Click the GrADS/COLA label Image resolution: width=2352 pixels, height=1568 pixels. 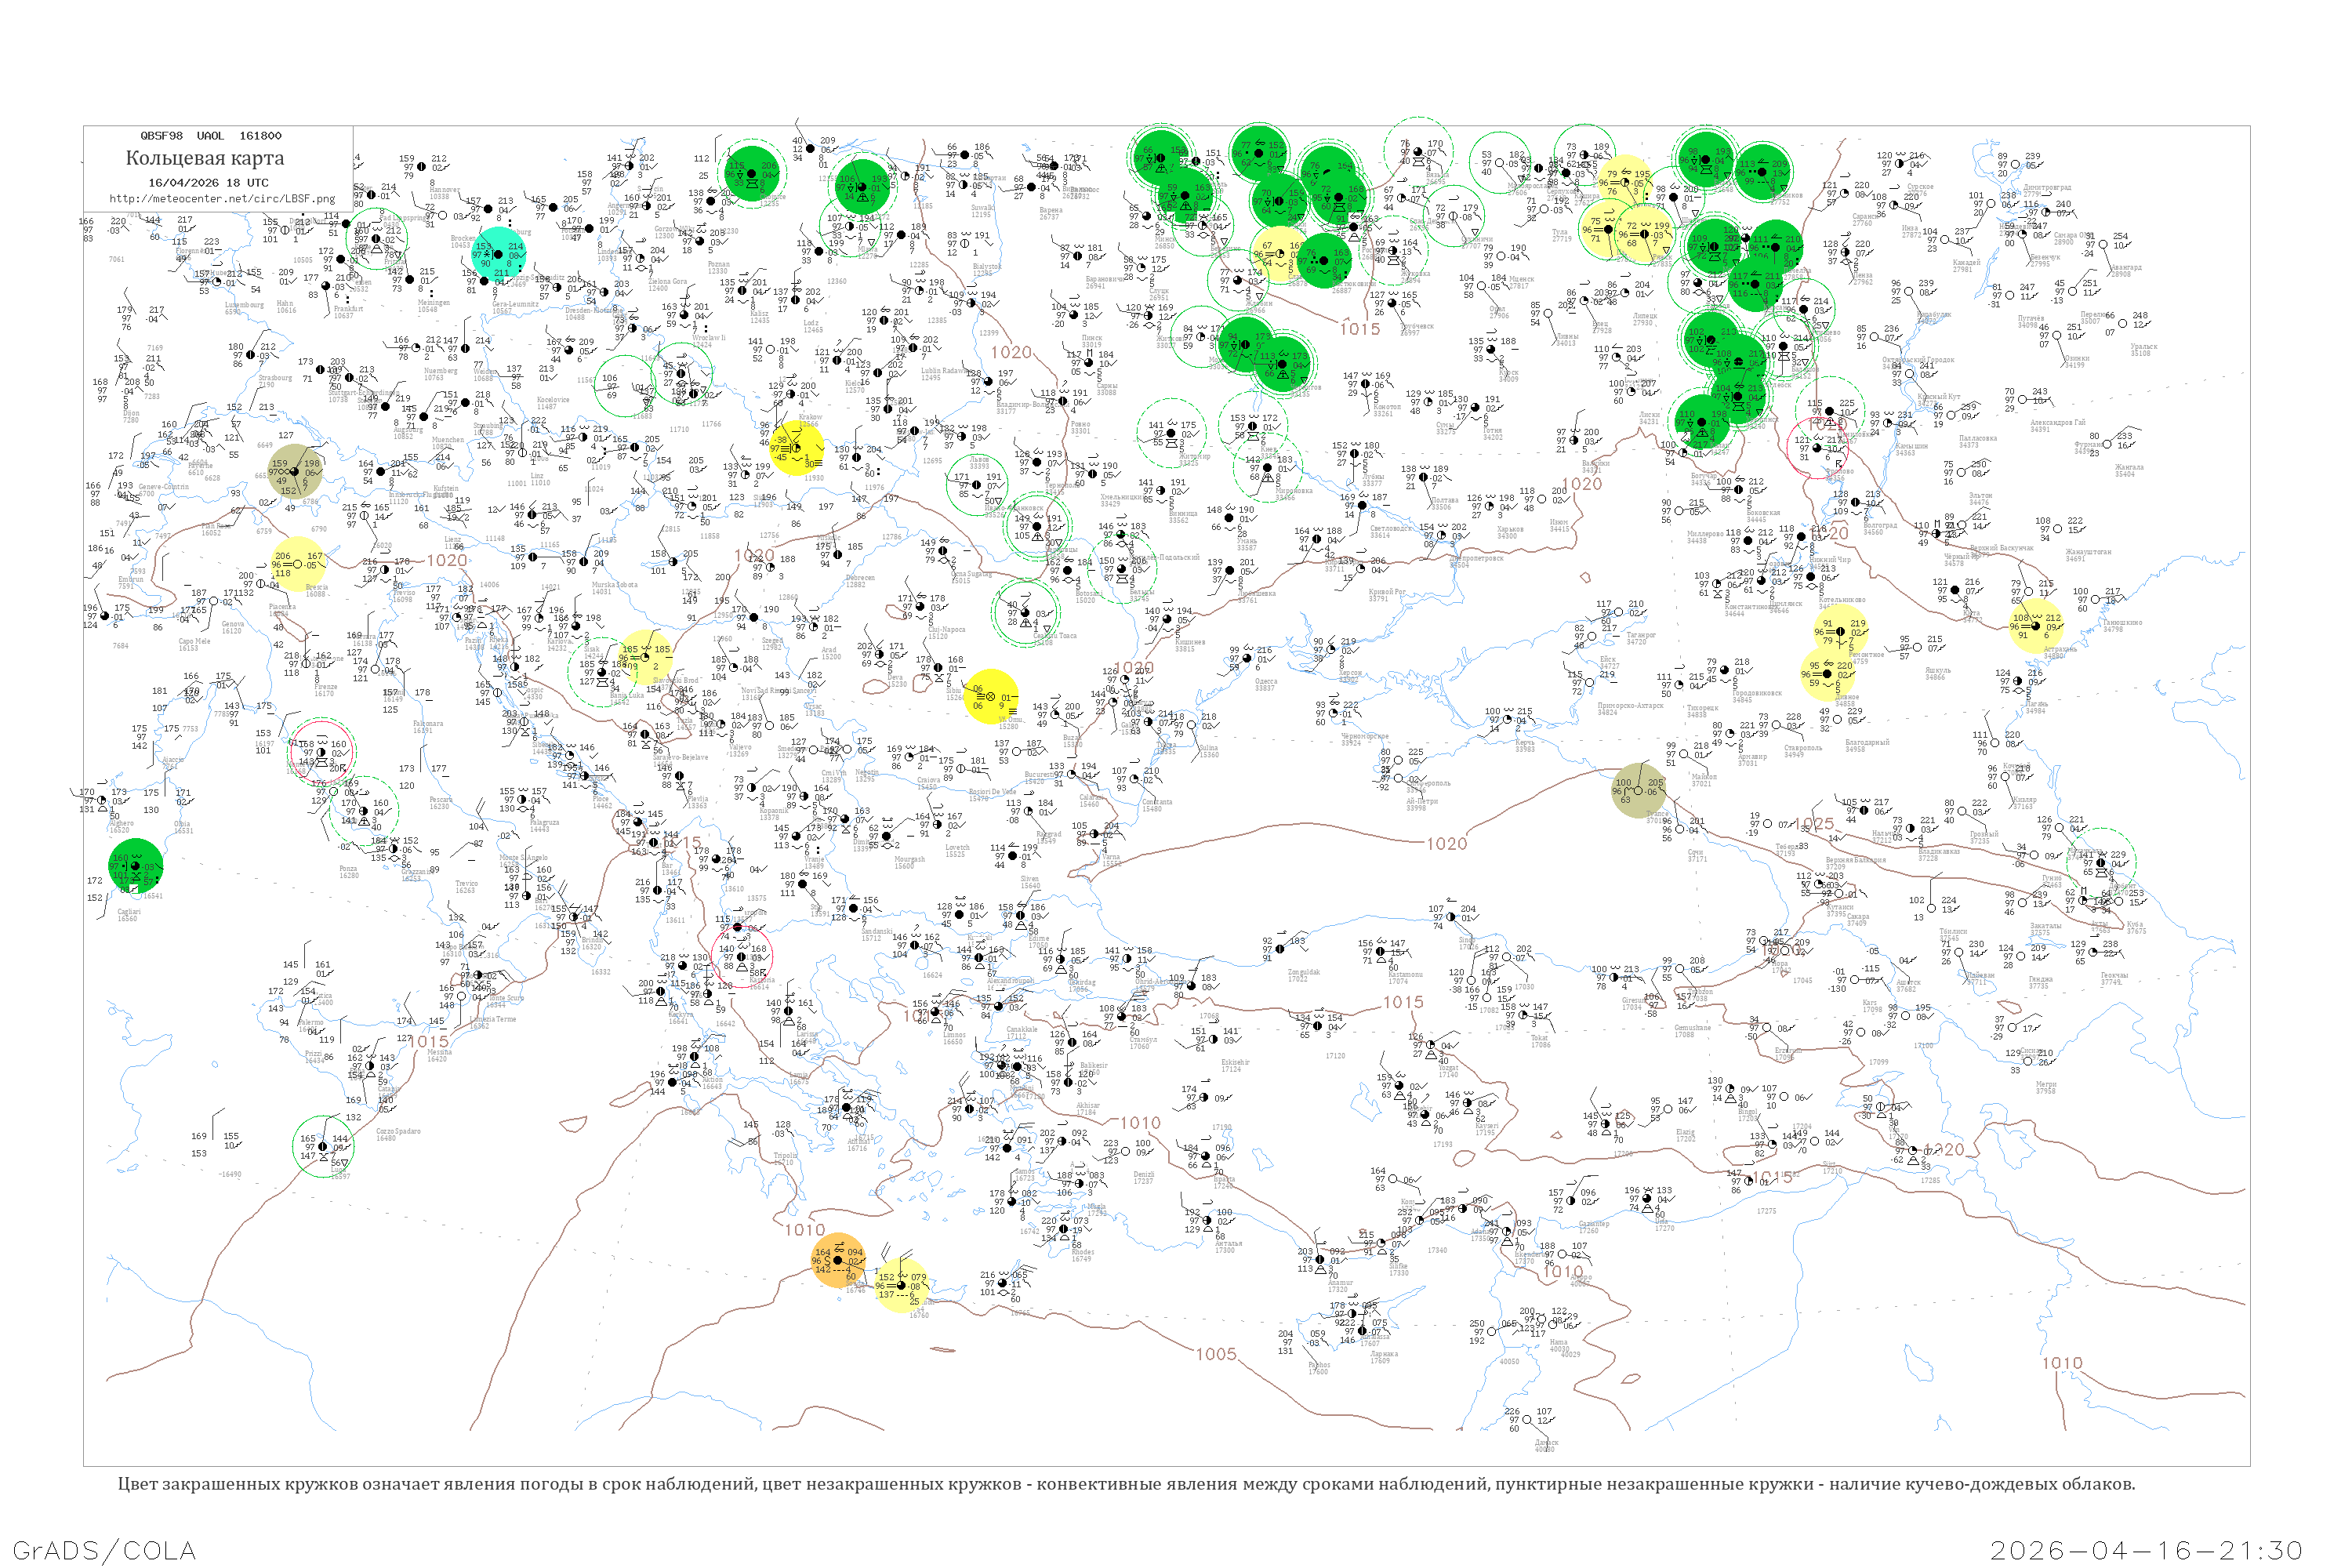(x=104, y=1550)
